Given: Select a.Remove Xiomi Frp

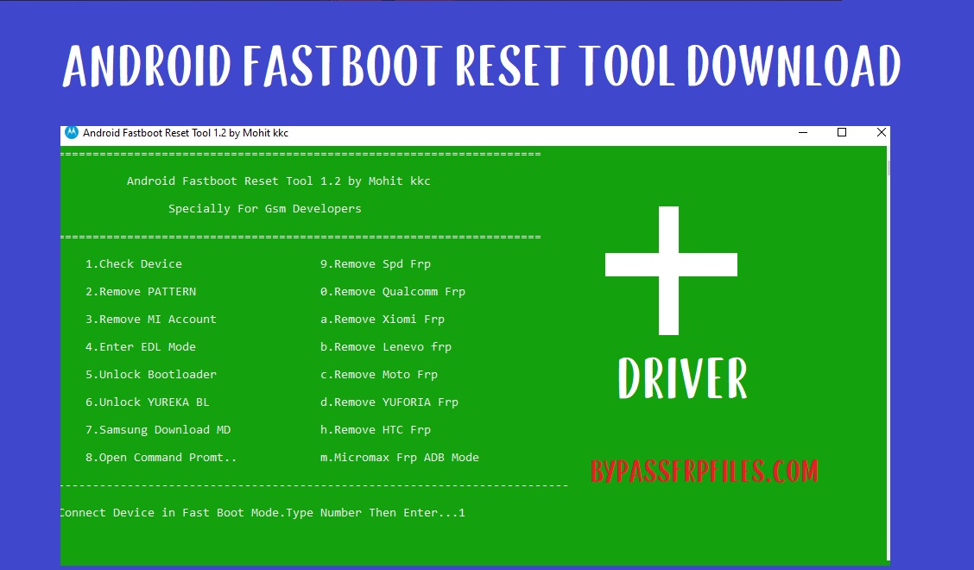Looking at the screenshot, I should point(380,319).
